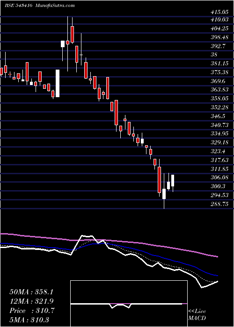The height and width of the screenshot is (327, 234).
Task: Click the tallest white candlestick body
Action: (58, 84)
